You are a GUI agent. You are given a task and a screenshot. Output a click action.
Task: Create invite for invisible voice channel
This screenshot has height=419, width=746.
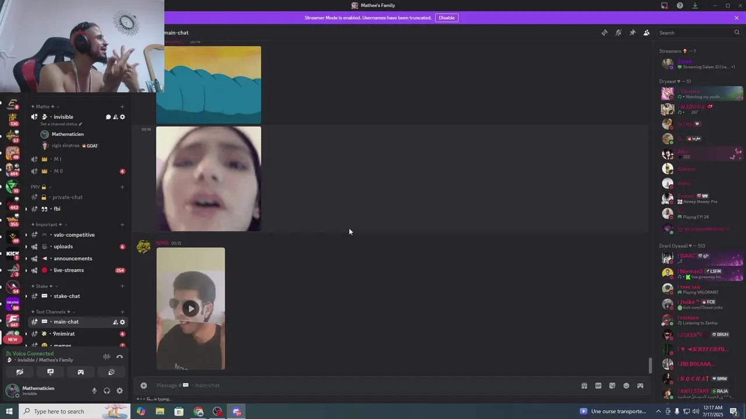(115, 117)
